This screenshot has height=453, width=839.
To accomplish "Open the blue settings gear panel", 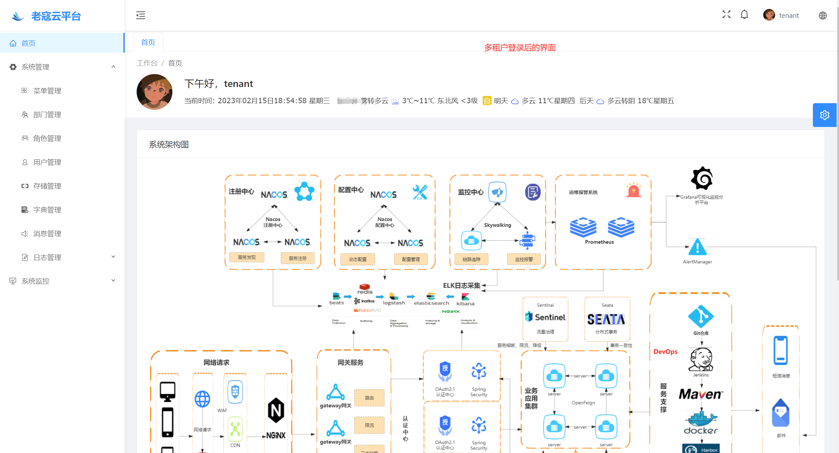I will 824,115.
